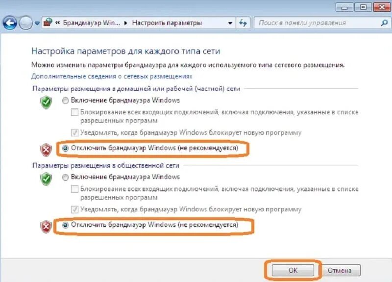Screen dimensions: 392x282
Task: Maximize the window
Action: click(363, 7)
